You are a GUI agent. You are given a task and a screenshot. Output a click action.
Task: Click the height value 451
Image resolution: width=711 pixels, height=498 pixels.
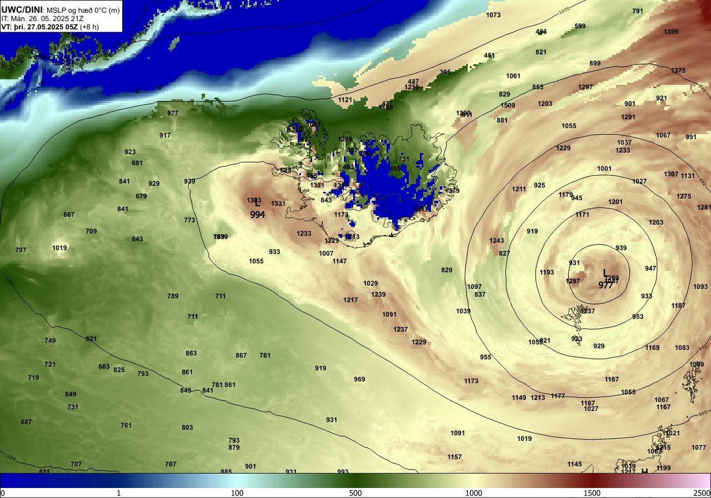pos(489,55)
